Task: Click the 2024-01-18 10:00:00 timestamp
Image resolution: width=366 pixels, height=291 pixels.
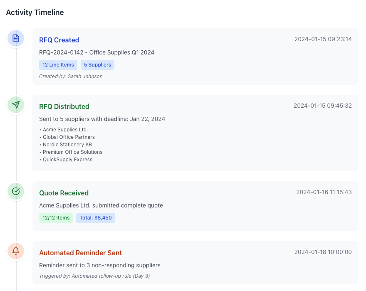Action: pos(323,252)
